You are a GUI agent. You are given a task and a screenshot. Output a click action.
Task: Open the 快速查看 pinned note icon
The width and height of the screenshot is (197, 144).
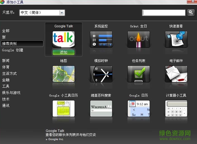pyautogui.click(x=176, y=39)
